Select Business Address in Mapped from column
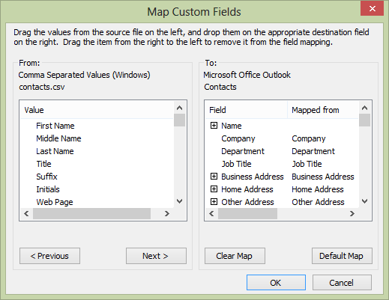The width and height of the screenshot is (389, 300). [x=323, y=177]
